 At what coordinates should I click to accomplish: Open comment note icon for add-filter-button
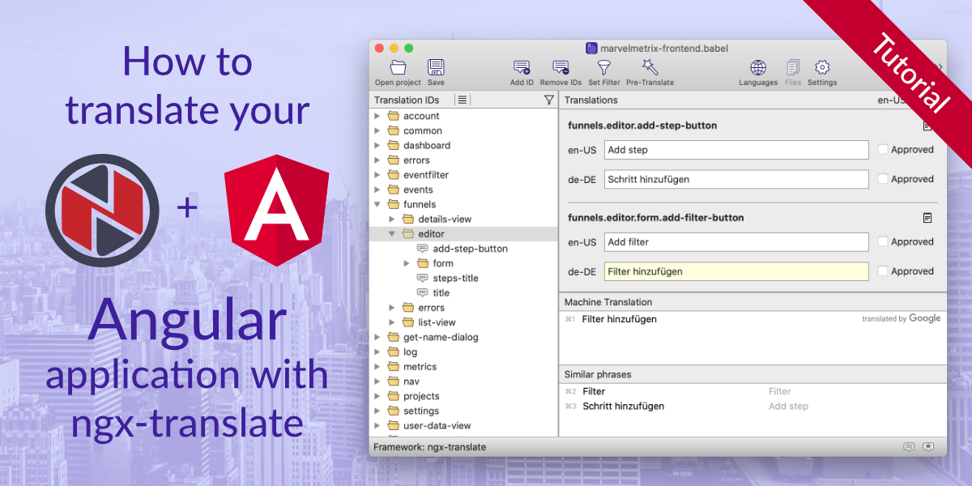927,218
